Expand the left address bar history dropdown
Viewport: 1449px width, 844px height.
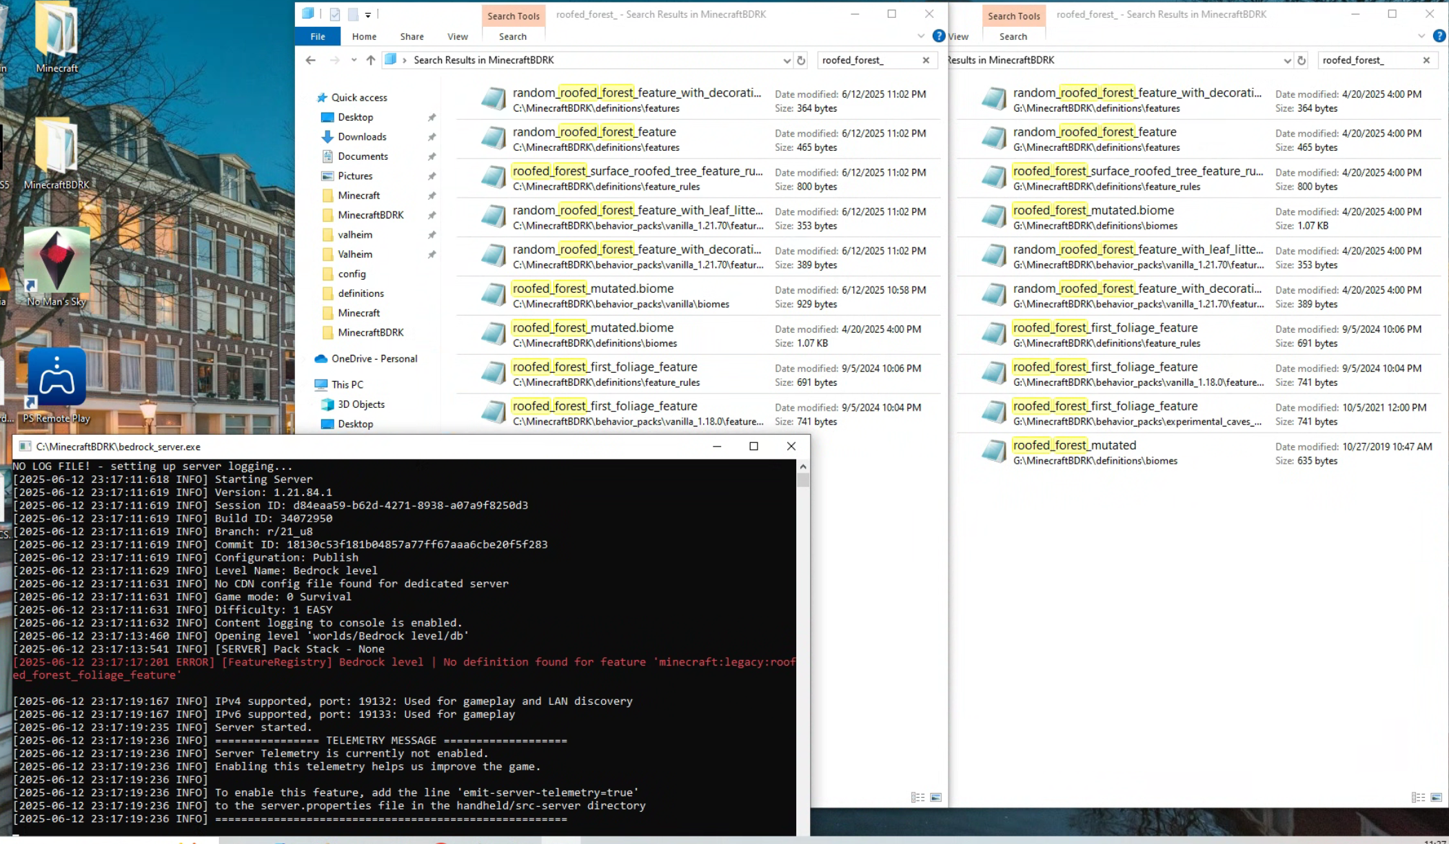[x=787, y=61]
